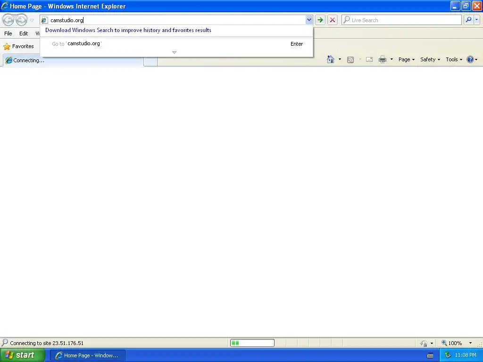
Task: Open the File menu
Action: tap(8, 33)
